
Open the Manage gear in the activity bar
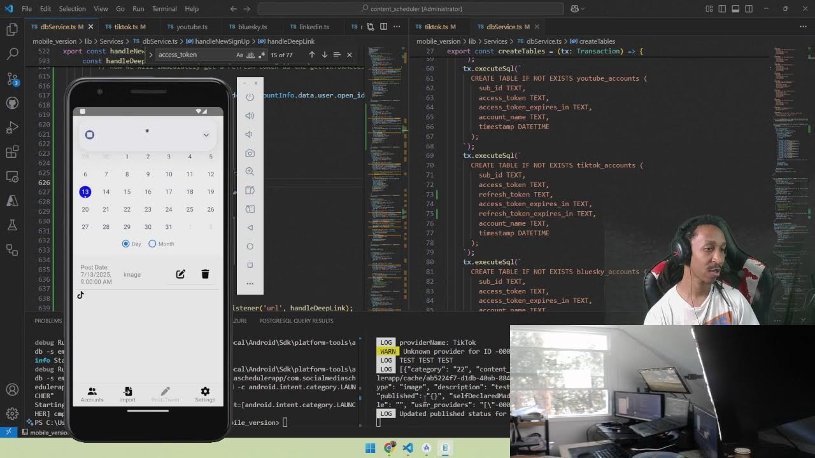12,413
